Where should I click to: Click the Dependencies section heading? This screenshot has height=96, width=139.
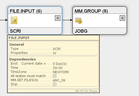click(23, 59)
